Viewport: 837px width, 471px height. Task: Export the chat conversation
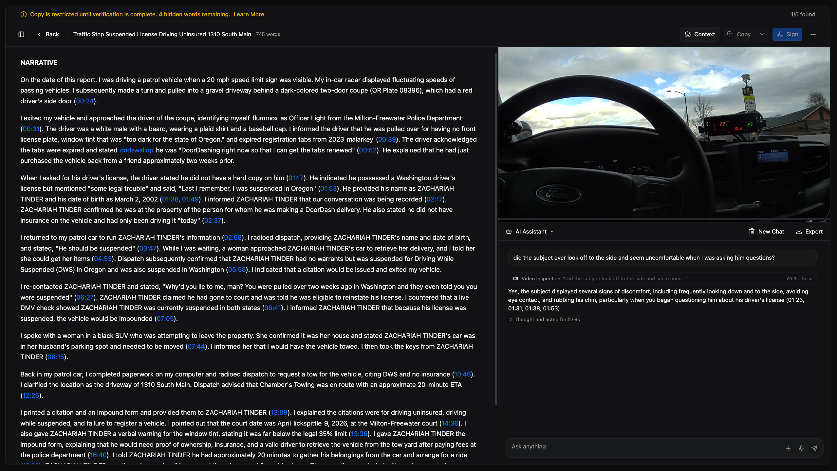(809, 232)
